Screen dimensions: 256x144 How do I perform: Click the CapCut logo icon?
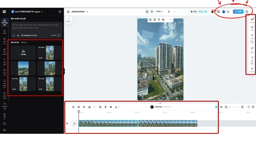click(x=4, y=12)
